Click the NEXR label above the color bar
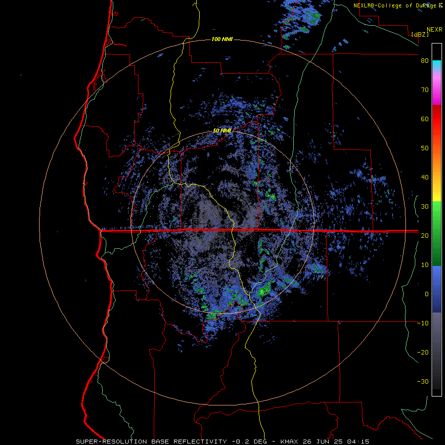Viewport: 445px width, 445px height. point(435,30)
